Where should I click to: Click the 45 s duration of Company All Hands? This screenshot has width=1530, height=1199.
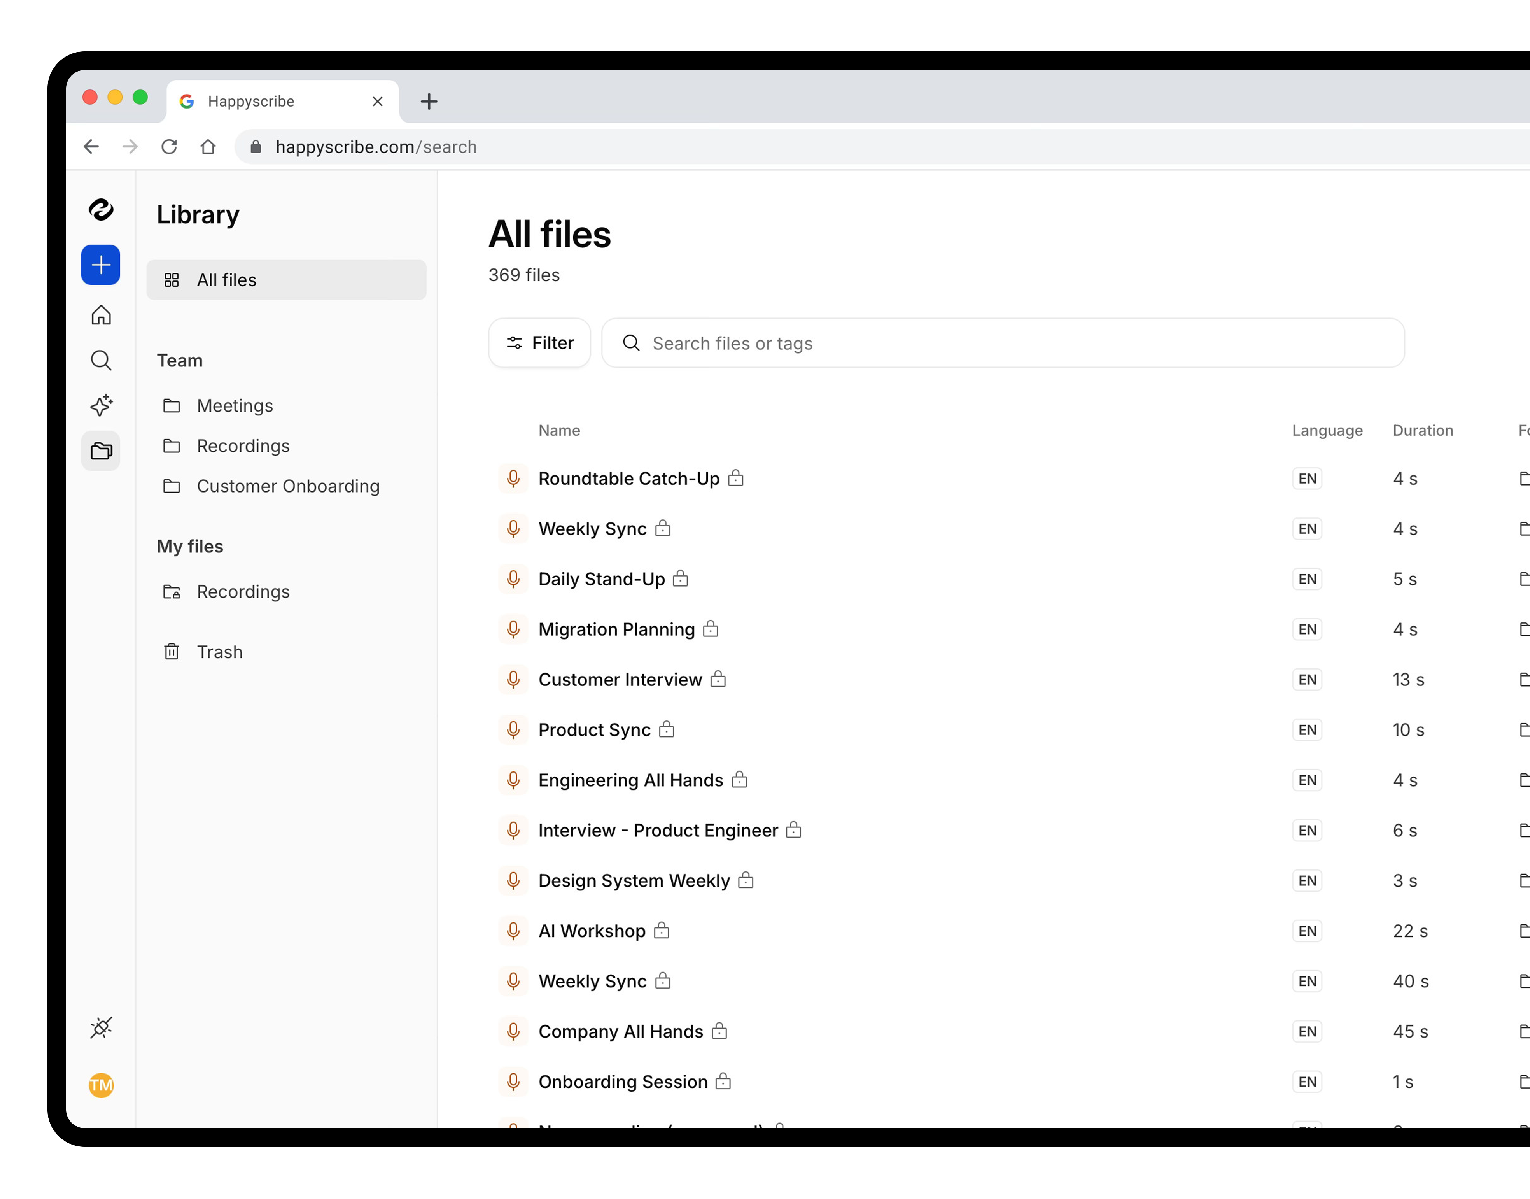click(x=1410, y=1032)
